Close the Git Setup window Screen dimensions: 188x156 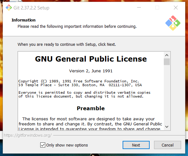pos(176,8)
